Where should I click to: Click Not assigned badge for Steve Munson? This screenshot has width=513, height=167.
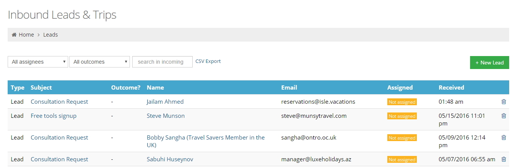point(402,116)
